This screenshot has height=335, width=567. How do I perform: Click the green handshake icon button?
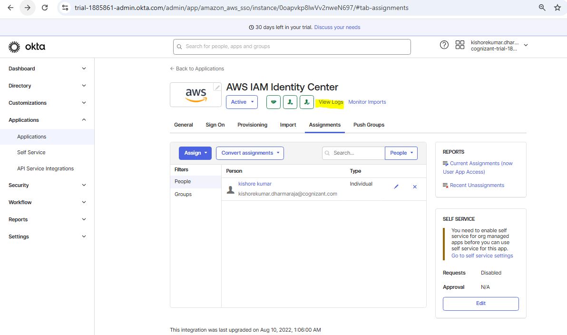click(x=273, y=102)
